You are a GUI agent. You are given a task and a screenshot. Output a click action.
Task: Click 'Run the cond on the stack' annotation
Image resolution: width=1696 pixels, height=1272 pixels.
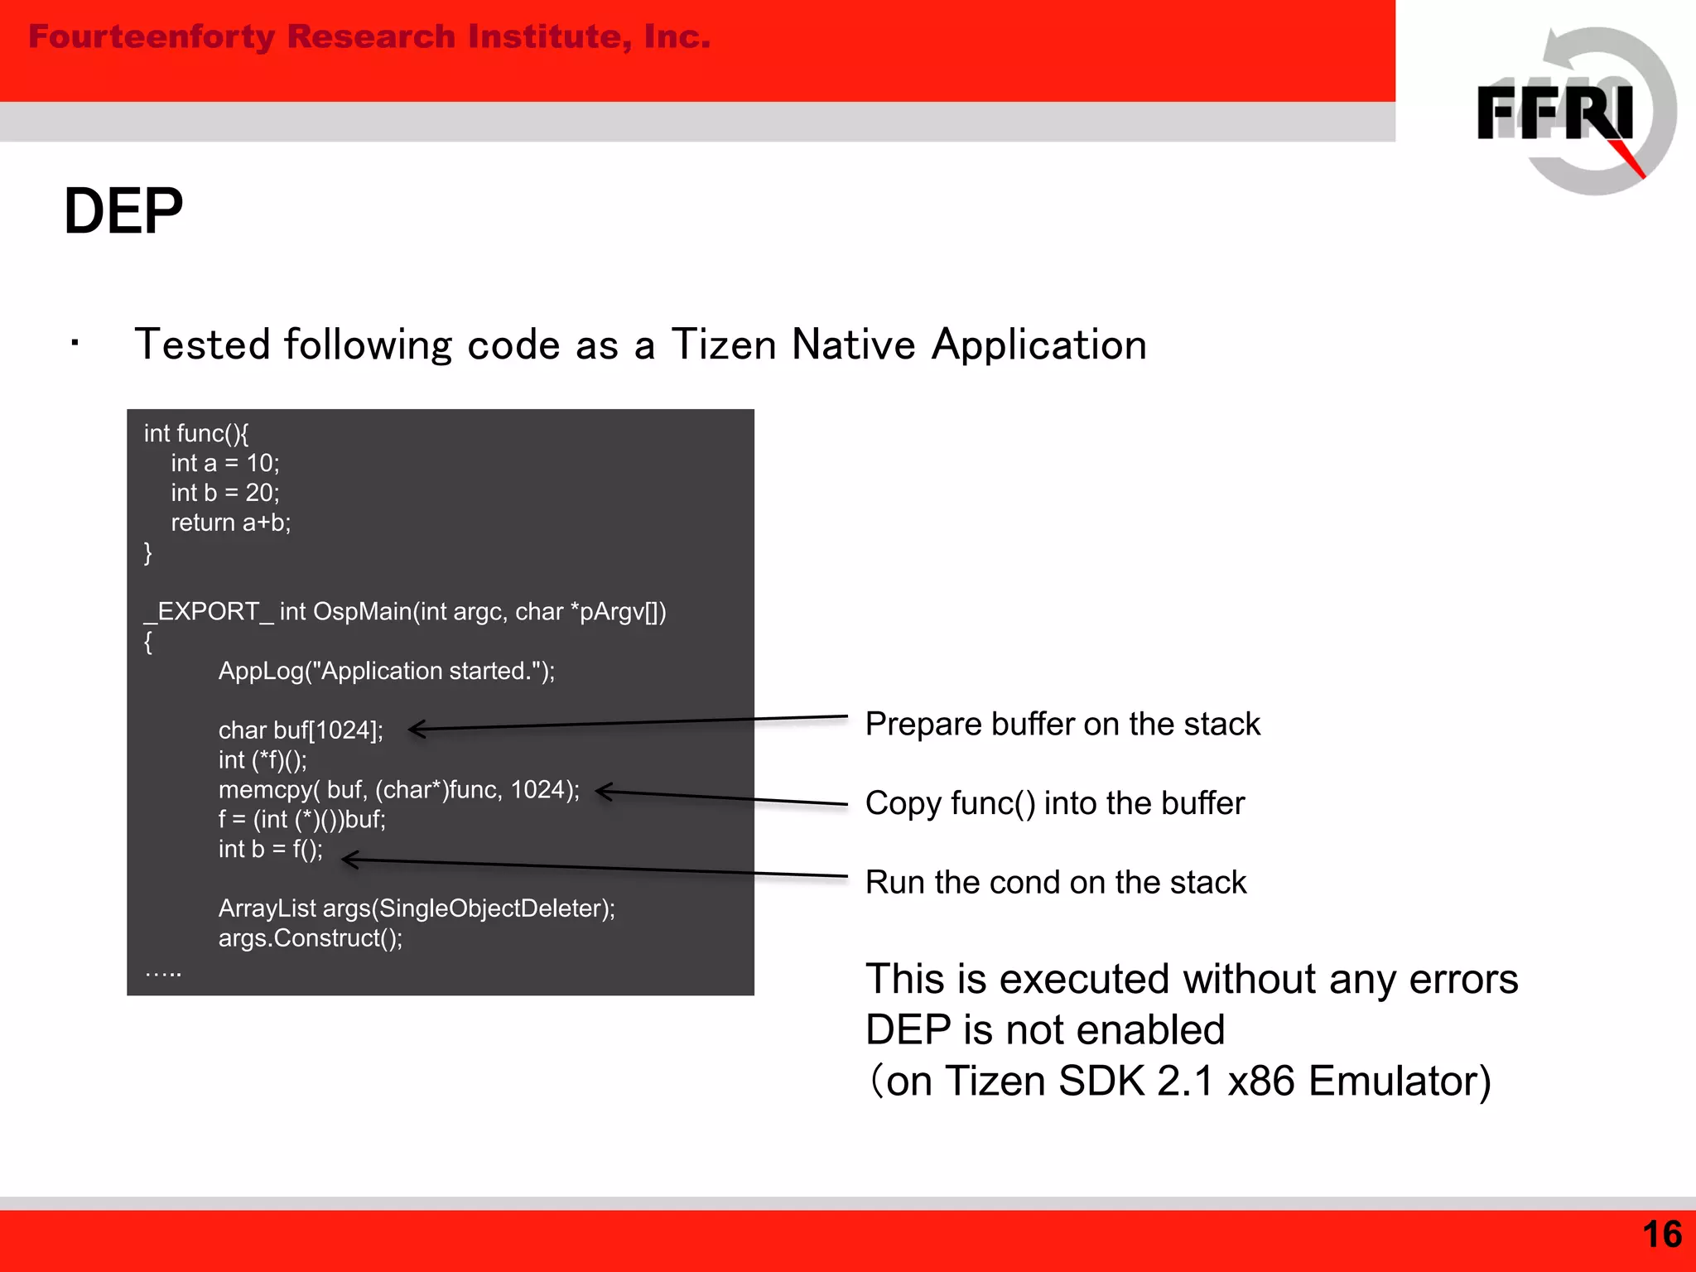(1056, 883)
